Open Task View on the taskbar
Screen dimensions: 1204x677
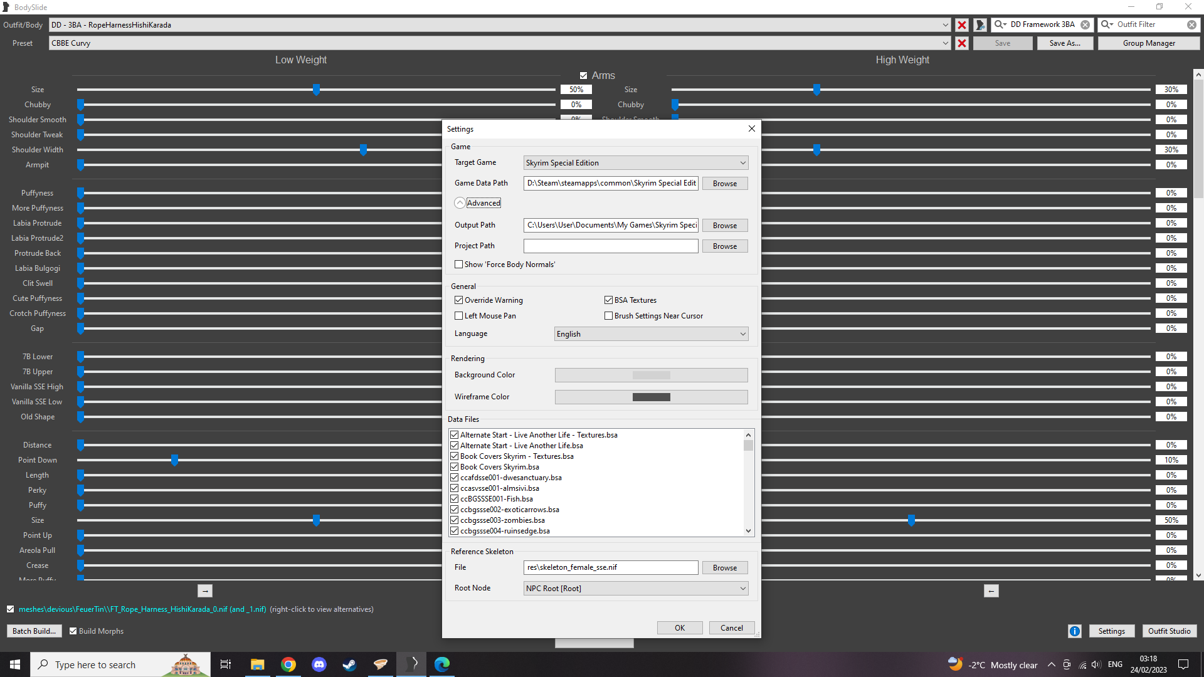pyautogui.click(x=226, y=664)
